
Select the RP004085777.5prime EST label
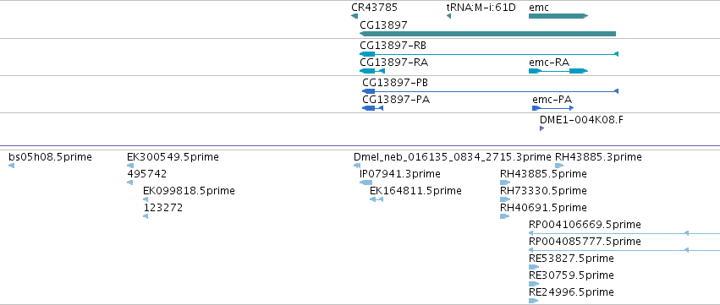[x=585, y=242]
